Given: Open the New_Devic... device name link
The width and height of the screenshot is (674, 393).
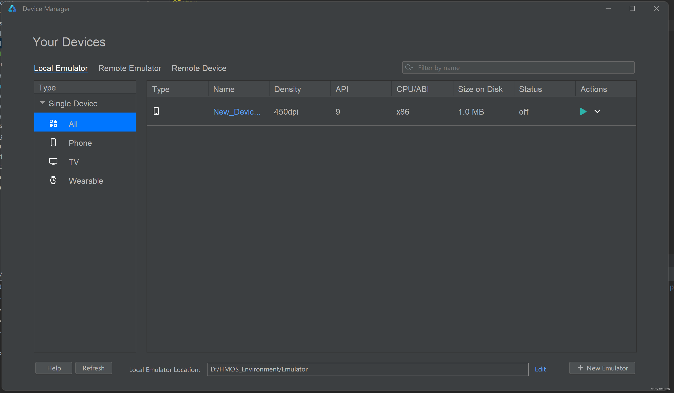Looking at the screenshot, I should (236, 112).
